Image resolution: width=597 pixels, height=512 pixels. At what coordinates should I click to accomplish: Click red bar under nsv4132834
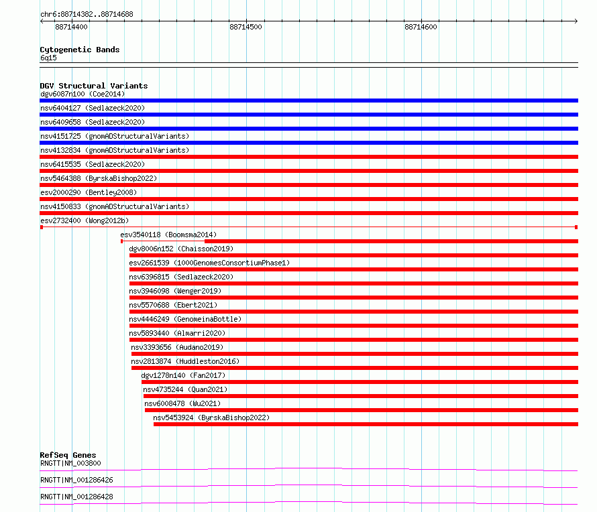(309, 157)
